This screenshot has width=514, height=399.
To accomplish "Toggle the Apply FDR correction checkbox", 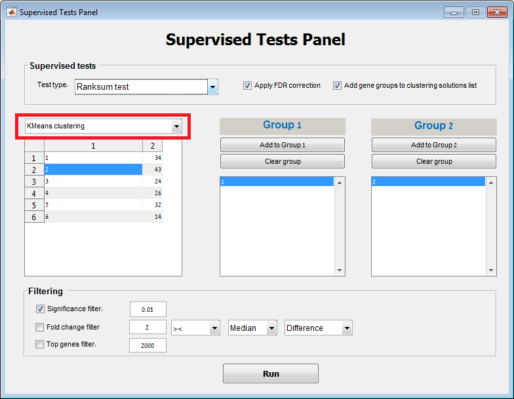I will click(247, 85).
